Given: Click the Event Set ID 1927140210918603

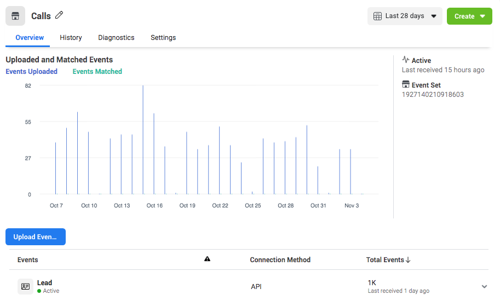Looking at the screenshot, I should [433, 94].
